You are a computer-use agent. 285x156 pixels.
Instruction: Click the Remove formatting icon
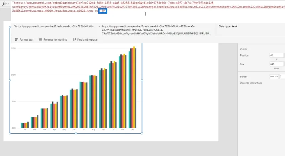coord(40,39)
